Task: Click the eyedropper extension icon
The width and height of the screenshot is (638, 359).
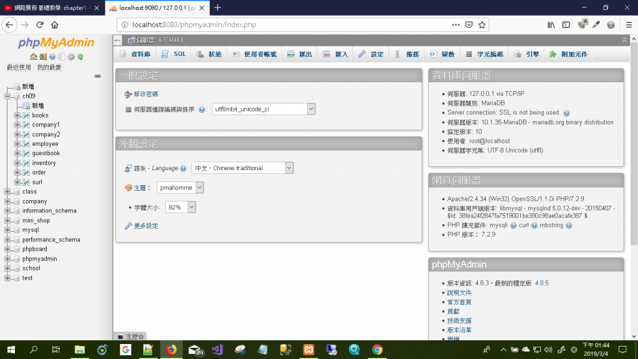Action: pyautogui.click(x=596, y=25)
